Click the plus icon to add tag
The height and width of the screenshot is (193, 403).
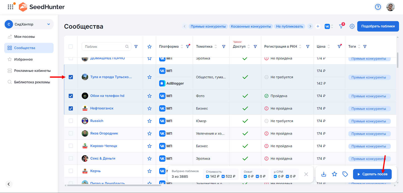point(318,26)
